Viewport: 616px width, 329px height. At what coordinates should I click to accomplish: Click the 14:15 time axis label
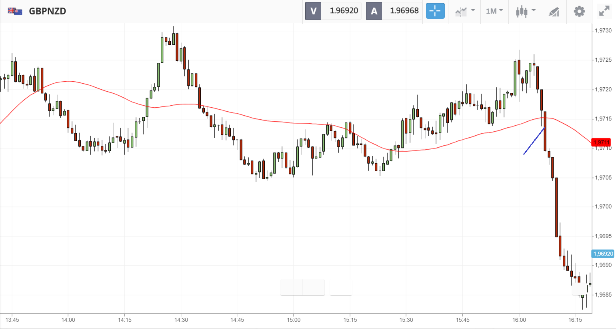(x=125, y=320)
